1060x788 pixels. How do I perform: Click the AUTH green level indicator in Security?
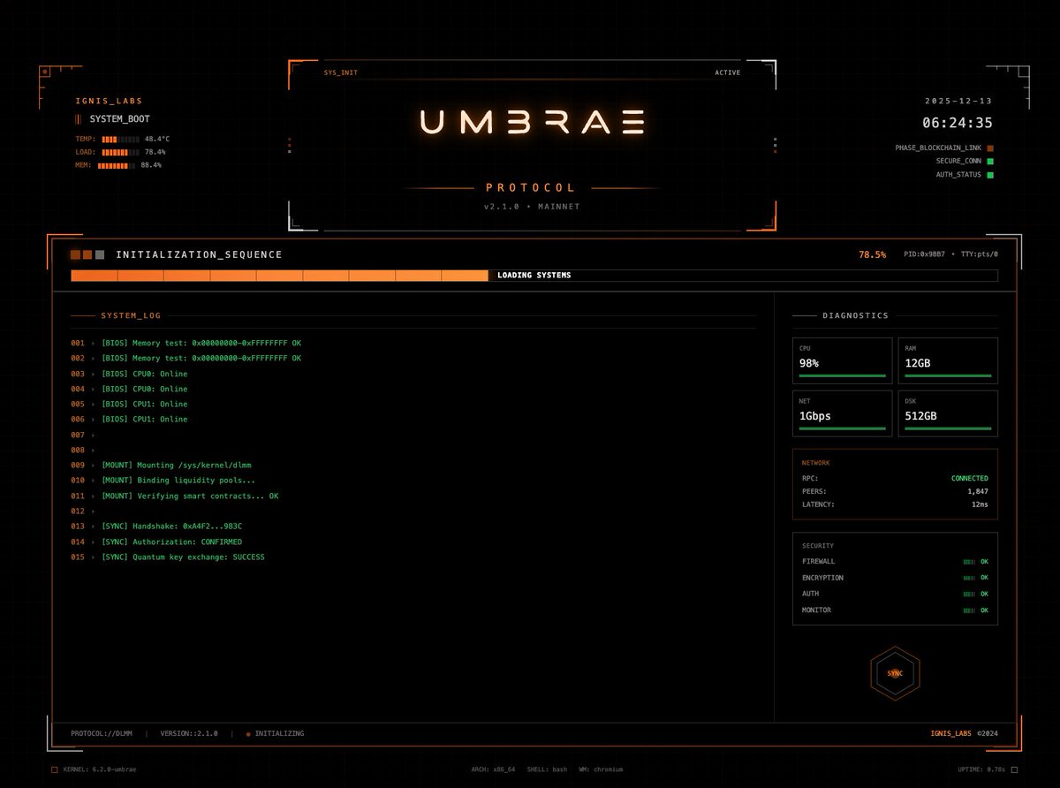[969, 594]
